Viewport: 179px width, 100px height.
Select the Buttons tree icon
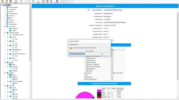coord(8,12)
